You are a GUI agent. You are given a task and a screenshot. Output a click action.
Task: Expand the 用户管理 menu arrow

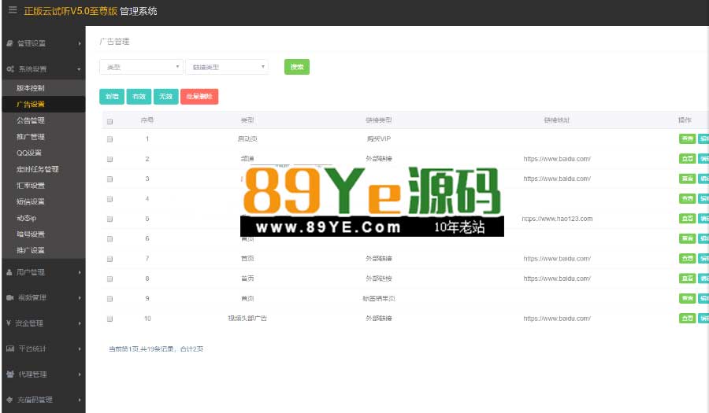pyautogui.click(x=80, y=273)
